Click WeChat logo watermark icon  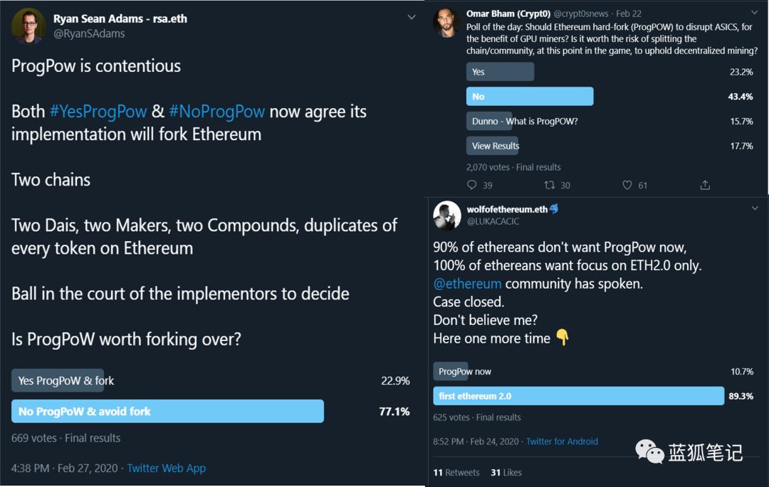click(649, 451)
